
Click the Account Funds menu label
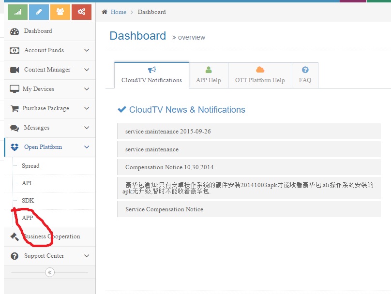pos(44,50)
